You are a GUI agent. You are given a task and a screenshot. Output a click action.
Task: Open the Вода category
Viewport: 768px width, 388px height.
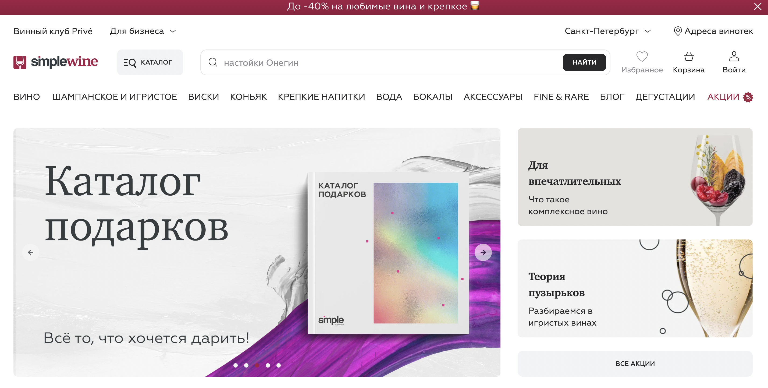click(x=389, y=97)
